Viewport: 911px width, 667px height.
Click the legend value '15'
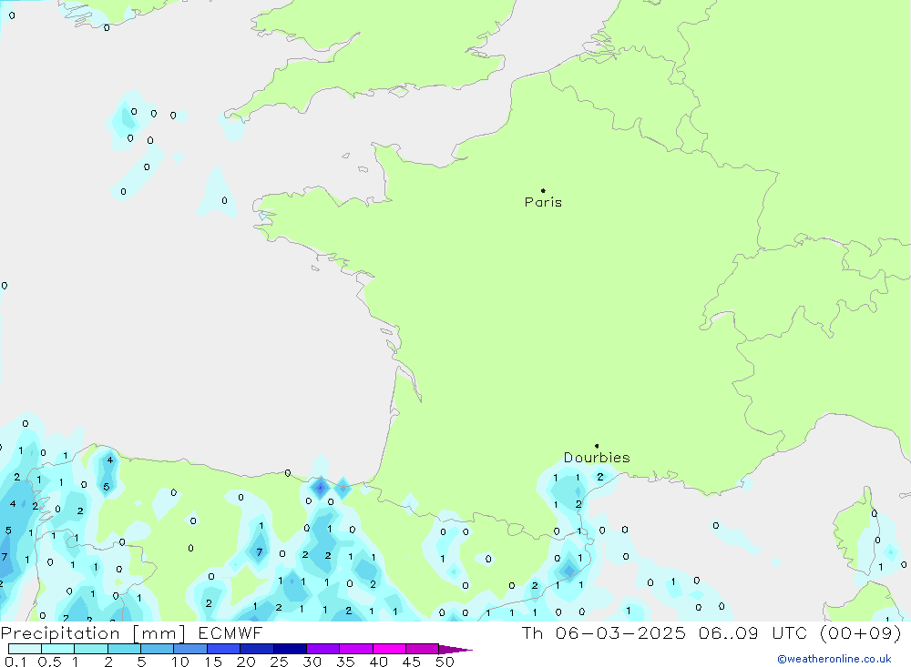(213, 662)
